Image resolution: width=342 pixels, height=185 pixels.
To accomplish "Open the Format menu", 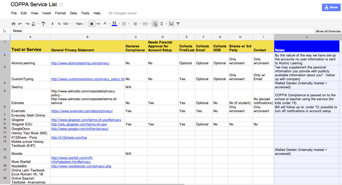I will 60,13.
